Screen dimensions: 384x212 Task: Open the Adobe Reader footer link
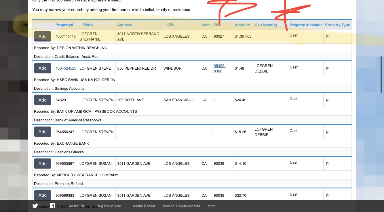pyautogui.click(x=144, y=206)
